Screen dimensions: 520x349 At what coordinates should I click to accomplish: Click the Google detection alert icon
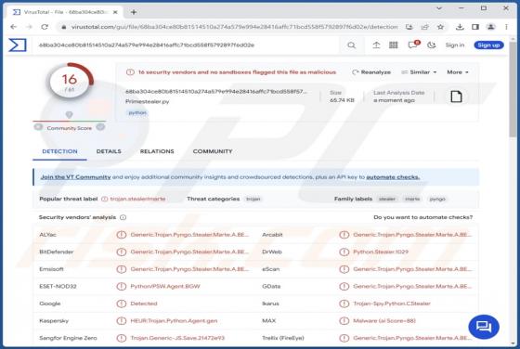tap(122, 304)
